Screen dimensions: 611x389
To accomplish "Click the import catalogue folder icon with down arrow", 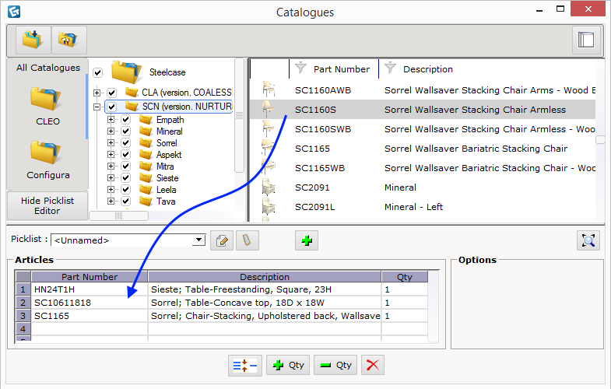I will click(33, 40).
